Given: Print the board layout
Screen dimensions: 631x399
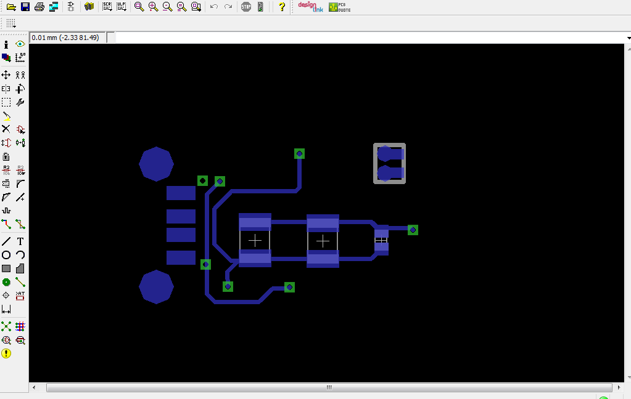Looking at the screenshot, I should pyautogui.click(x=39, y=7).
